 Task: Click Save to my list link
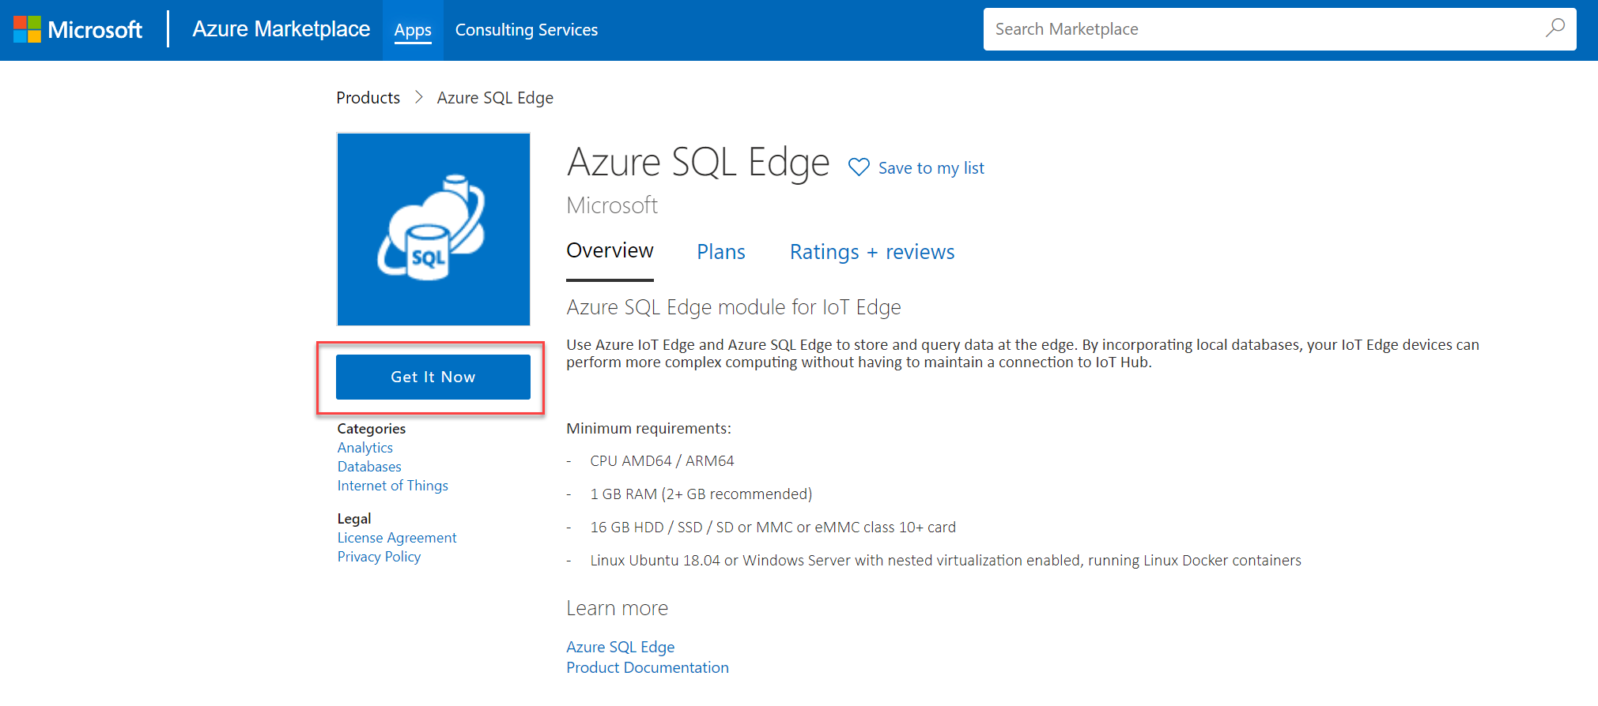click(931, 168)
